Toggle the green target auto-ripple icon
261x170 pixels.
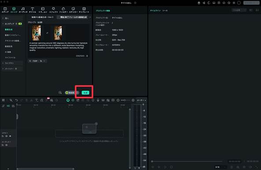click(x=73, y=100)
